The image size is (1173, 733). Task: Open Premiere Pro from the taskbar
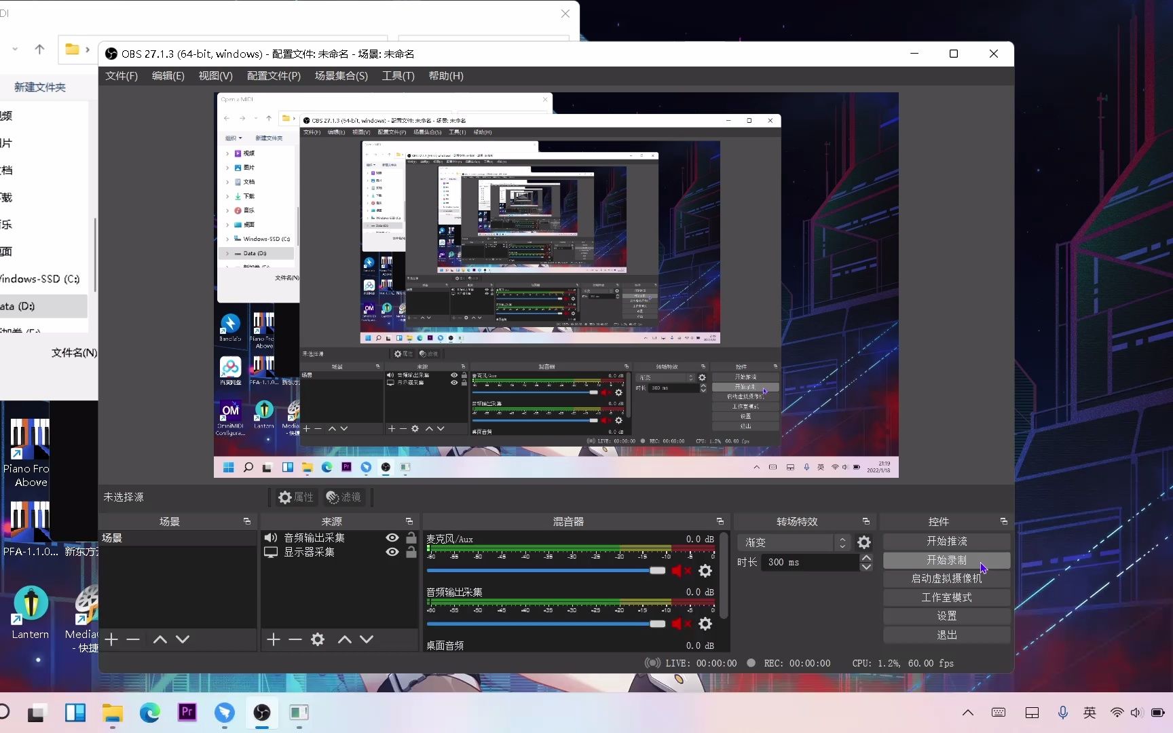pos(187,713)
